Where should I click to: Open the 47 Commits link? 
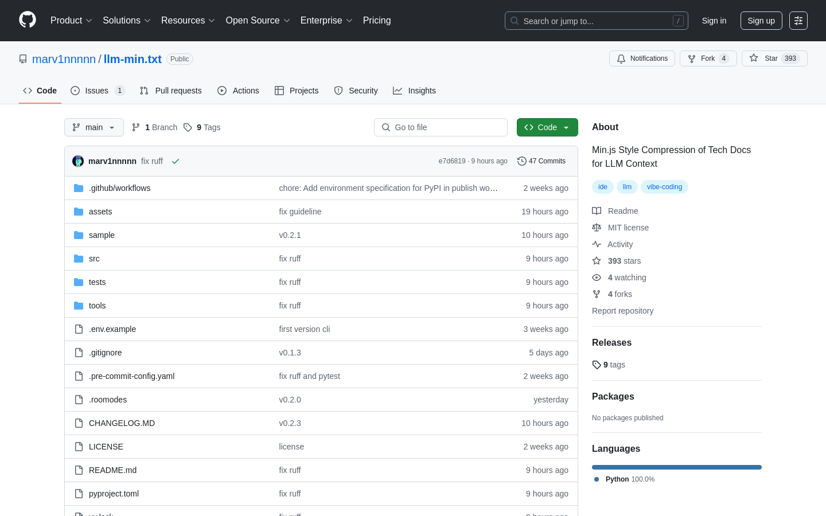point(541,161)
